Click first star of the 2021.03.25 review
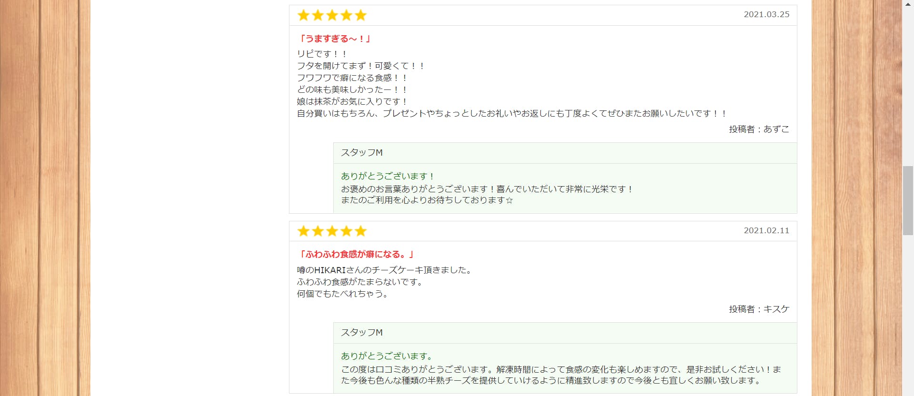914x396 pixels. click(x=303, y=15)
